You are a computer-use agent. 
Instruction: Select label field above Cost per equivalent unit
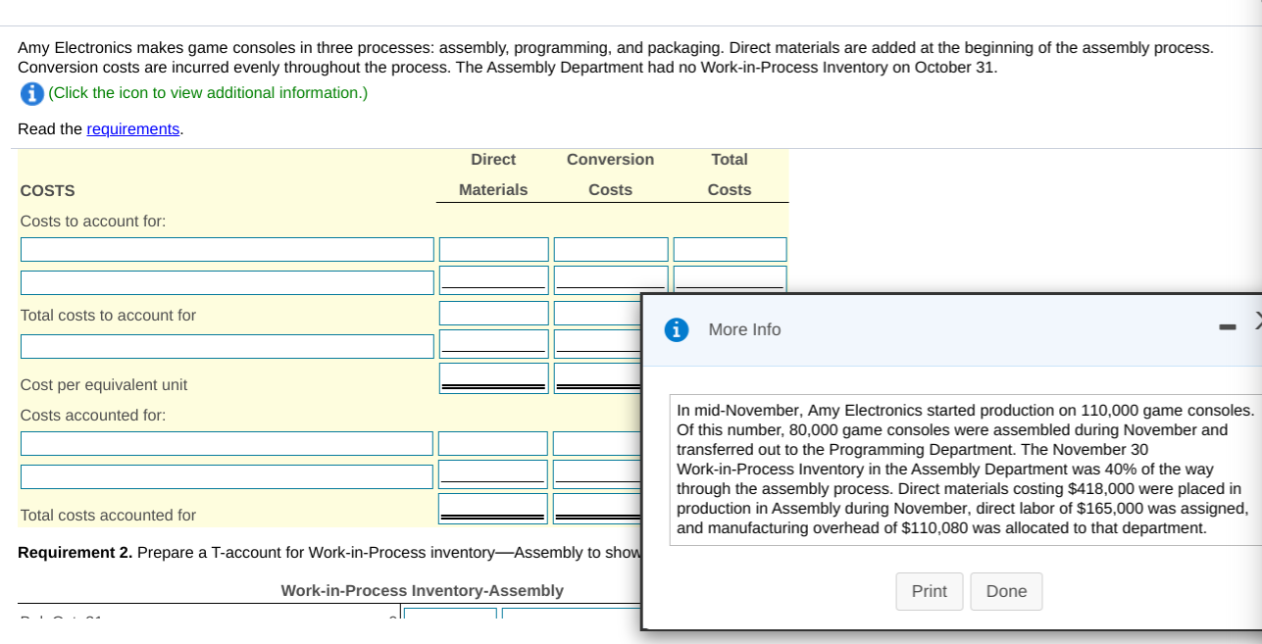click(227, 346)
